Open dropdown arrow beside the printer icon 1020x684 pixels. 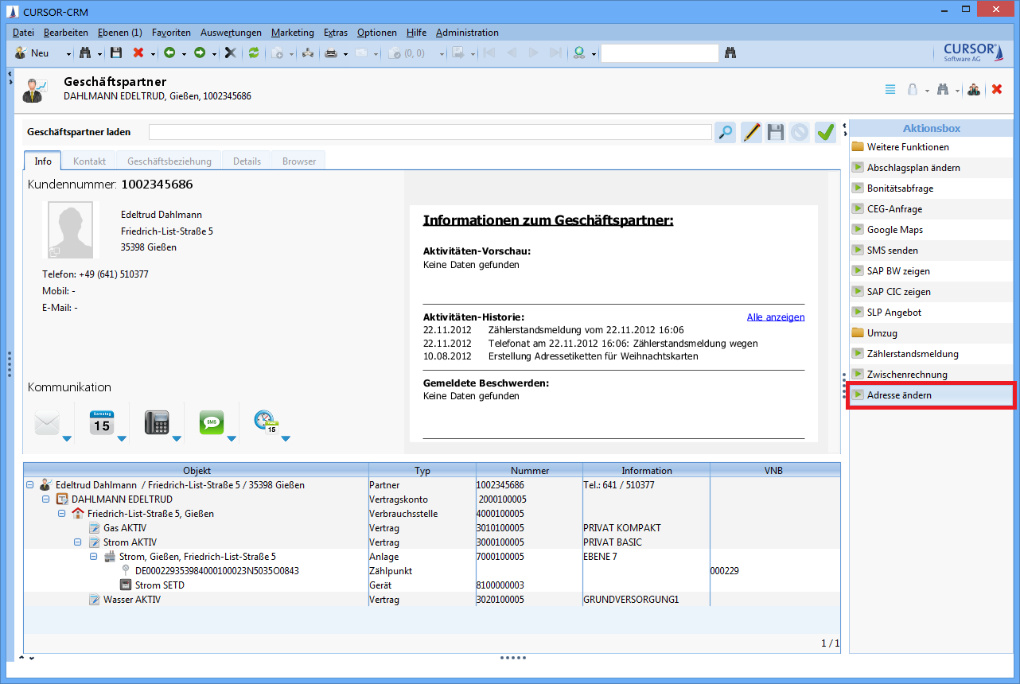[x=345, y=54]
